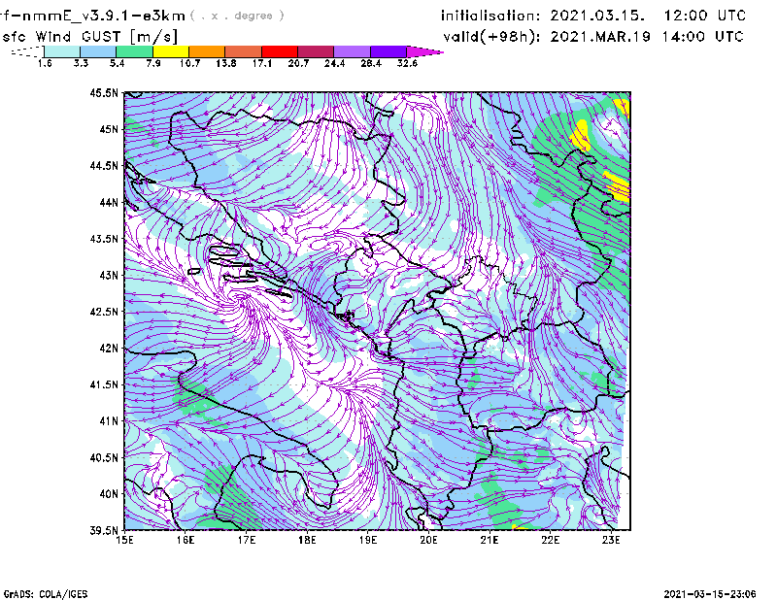Select legend value 13.8

(226, 63)
